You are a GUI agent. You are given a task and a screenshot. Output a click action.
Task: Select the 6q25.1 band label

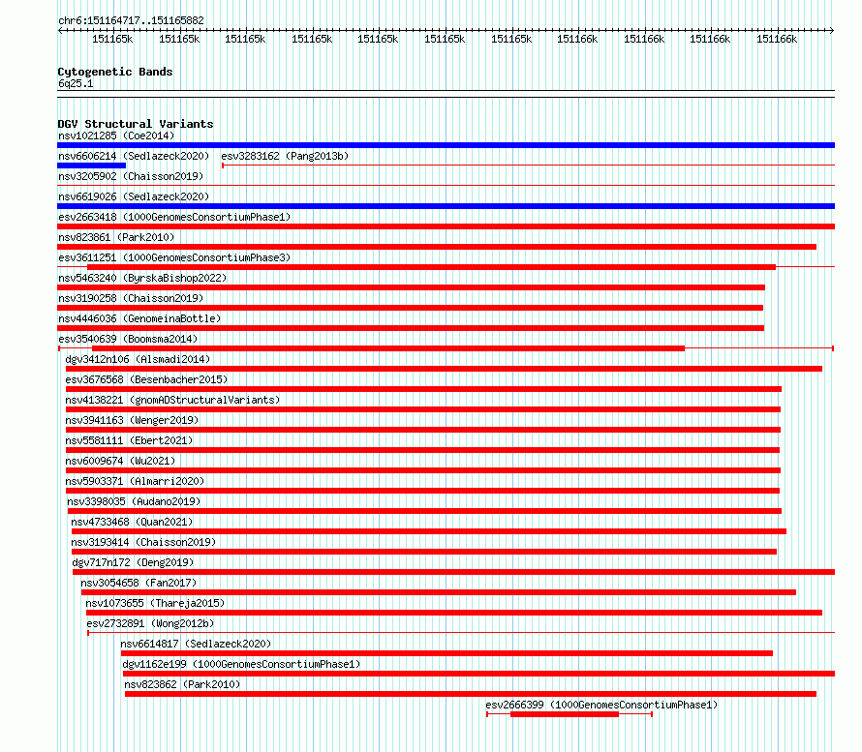[x=76, y=83]
